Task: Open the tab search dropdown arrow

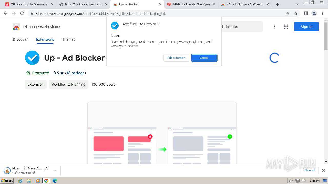Action: tap(298, 4)
